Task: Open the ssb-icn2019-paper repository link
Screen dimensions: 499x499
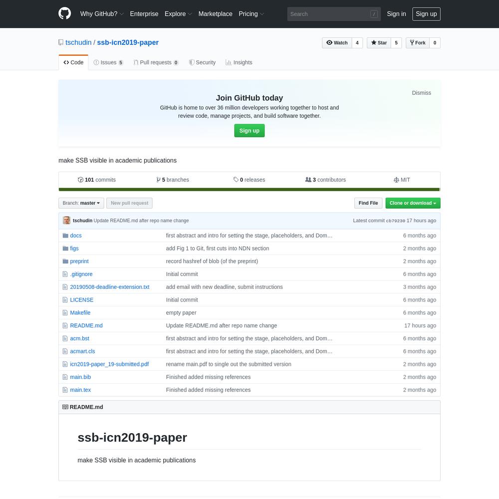Action: click(128, 42)
